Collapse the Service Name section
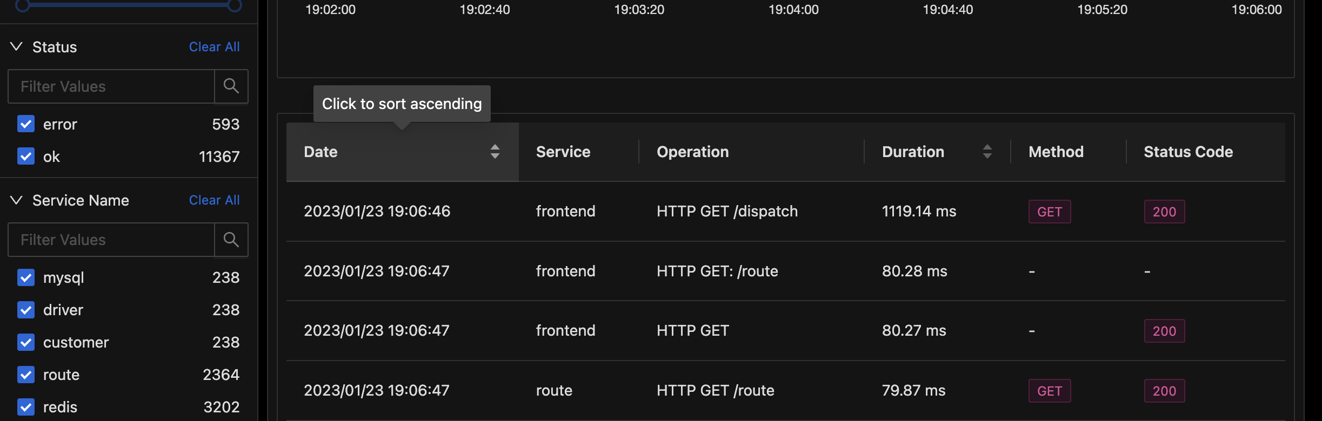Image resolution: width=1322 pixels, height=421 pixels. [15, 200]
